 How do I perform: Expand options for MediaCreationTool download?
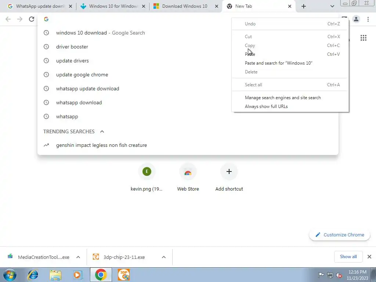click(78, 257)
